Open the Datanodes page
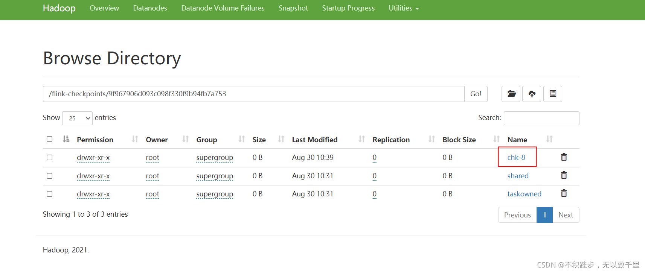645x272 pixels. (x=150, y=8)
